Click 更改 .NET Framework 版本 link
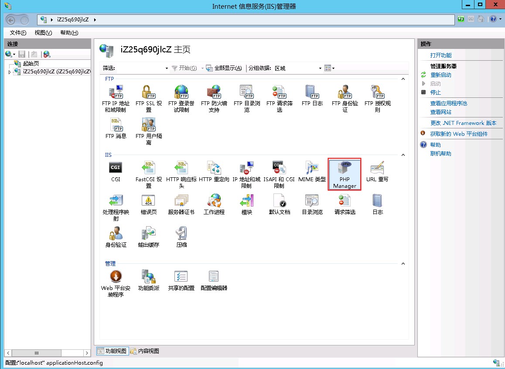 pyautogui.click(x=464, y=123)
